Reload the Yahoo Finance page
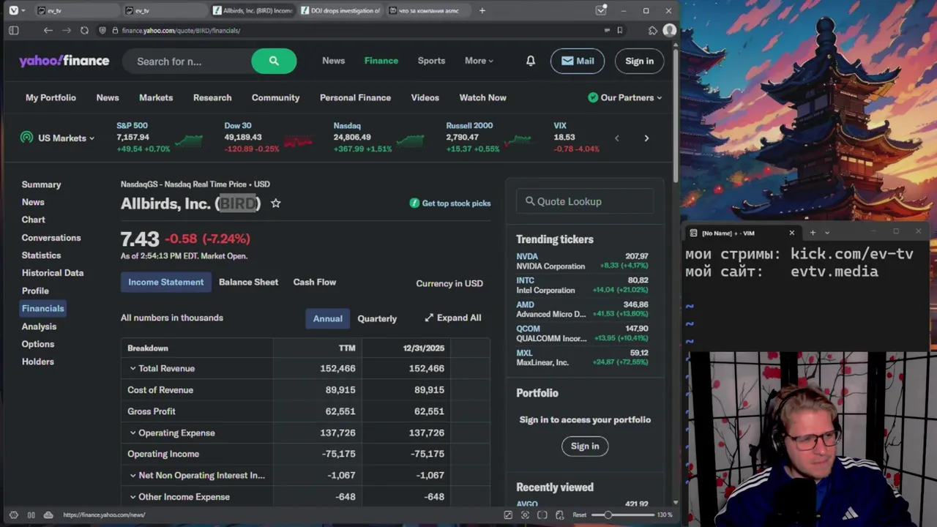The width and height of the screenshot is (937, 527). (84, 30)
